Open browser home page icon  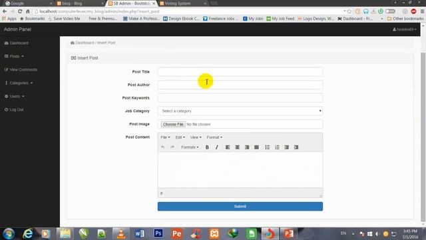tap(27, 11)
